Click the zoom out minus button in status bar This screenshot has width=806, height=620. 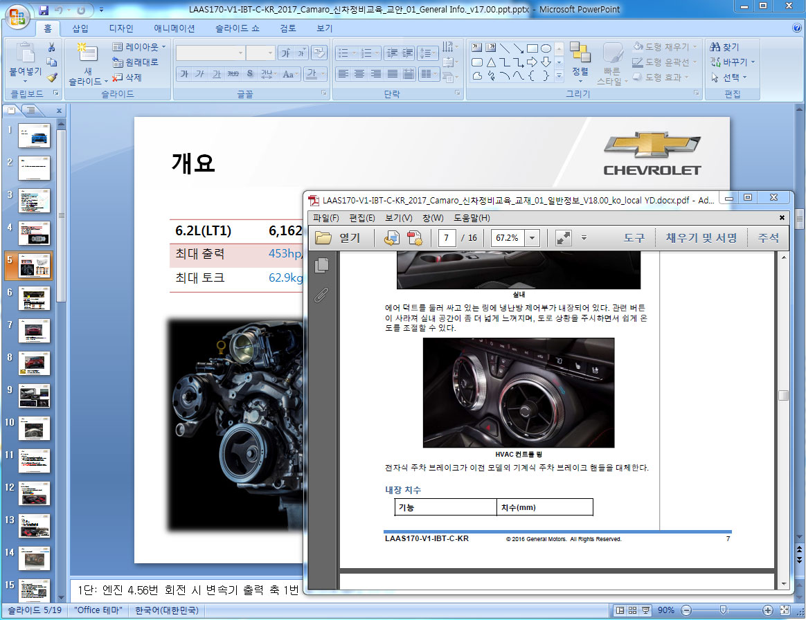click(686, 610)
